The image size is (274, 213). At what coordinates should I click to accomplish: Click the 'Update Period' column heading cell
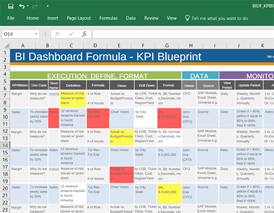(249, 85)
